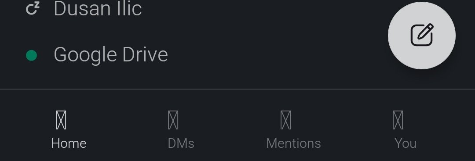Tap the Mentions tab placeholder icon
The width and height of the screenshot is (475, 161).
(286, 120)
